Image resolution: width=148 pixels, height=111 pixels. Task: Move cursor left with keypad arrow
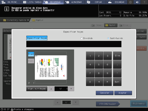99,82
